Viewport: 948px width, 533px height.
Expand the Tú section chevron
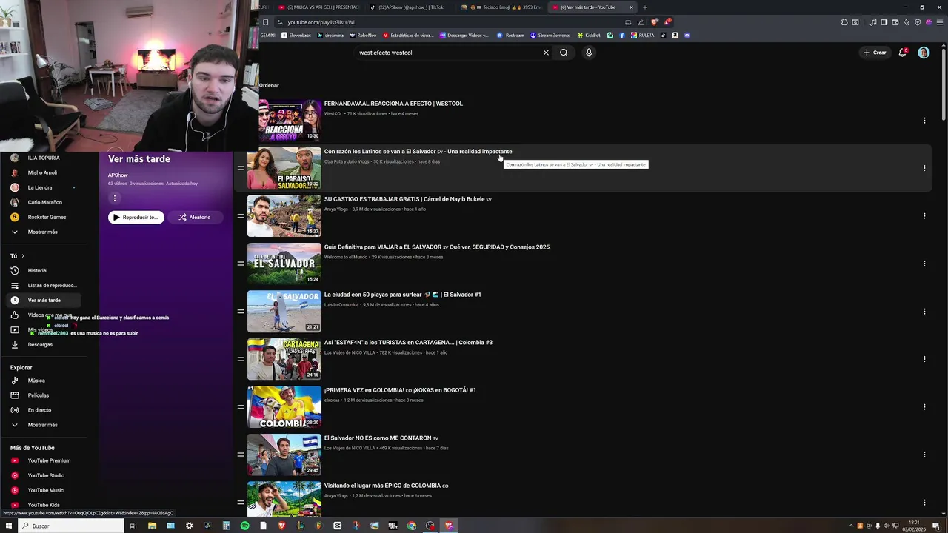[x=23, y=256]
